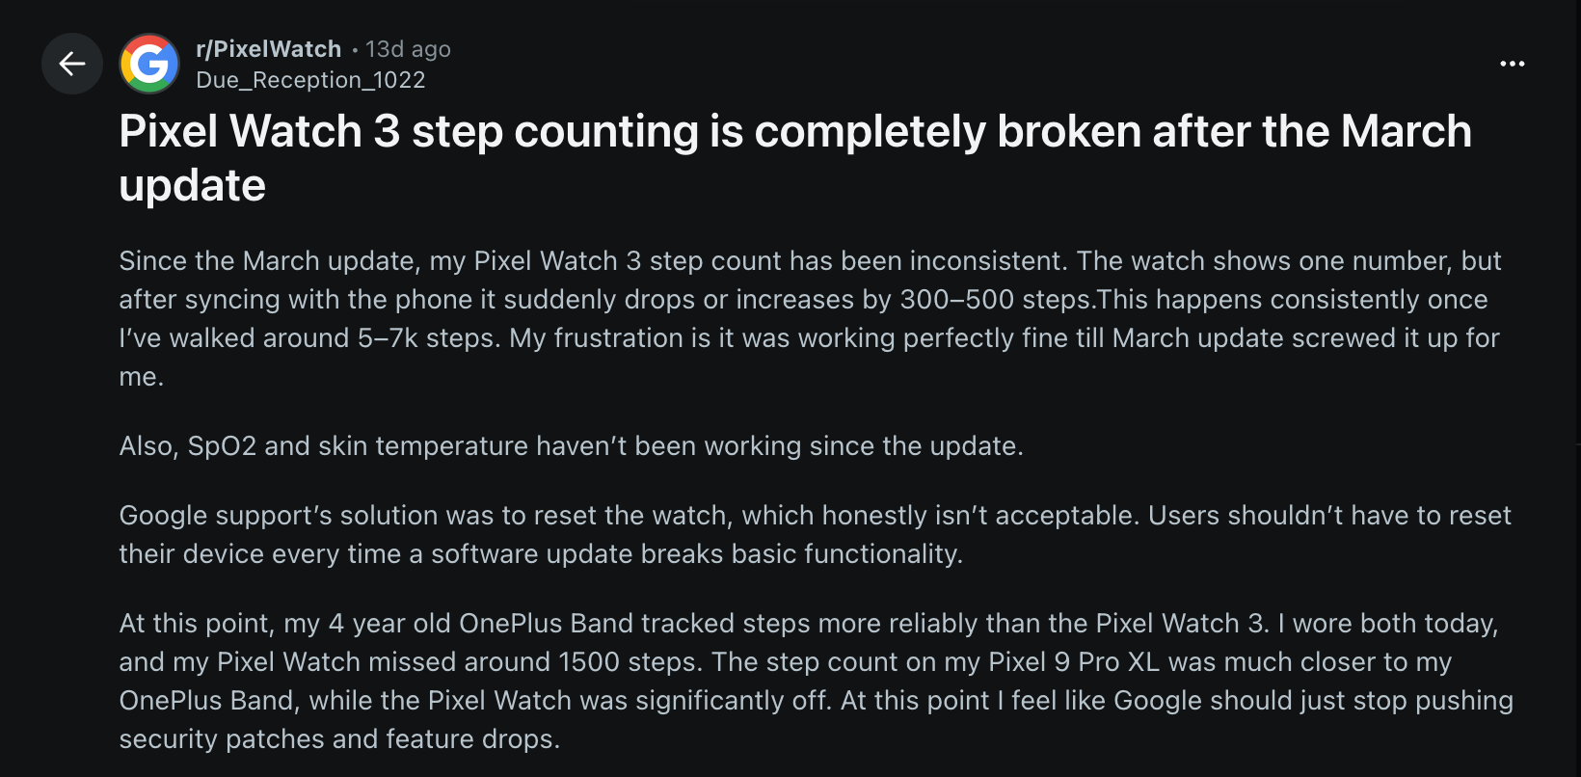The height and width of the screenshot is (777, 1581).
Task: Click the Due_Reception_1022 username
Action: click(x=310, y=80)
